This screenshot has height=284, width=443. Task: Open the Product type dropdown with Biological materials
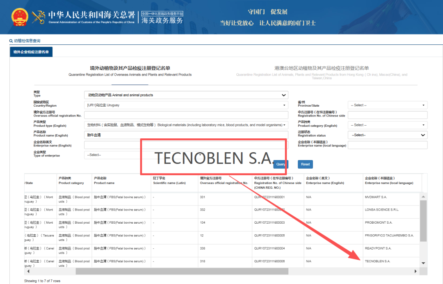[x=186, y=125]
